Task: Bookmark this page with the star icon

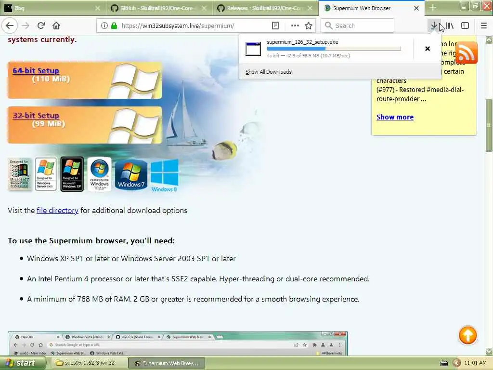Action: tap(309, 26)
